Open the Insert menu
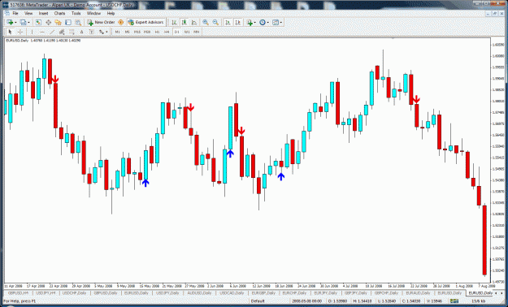This screenshot has height=307, width=508. click(x=43, y=13)
